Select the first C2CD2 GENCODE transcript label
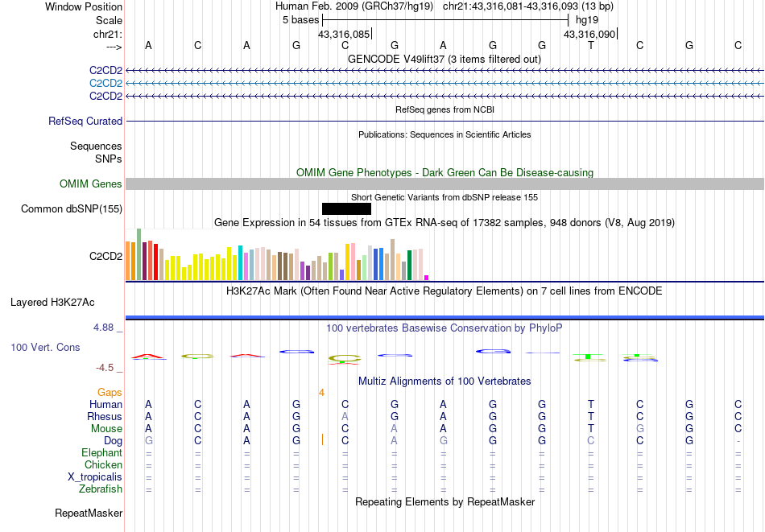 click(x=105, y=71)
